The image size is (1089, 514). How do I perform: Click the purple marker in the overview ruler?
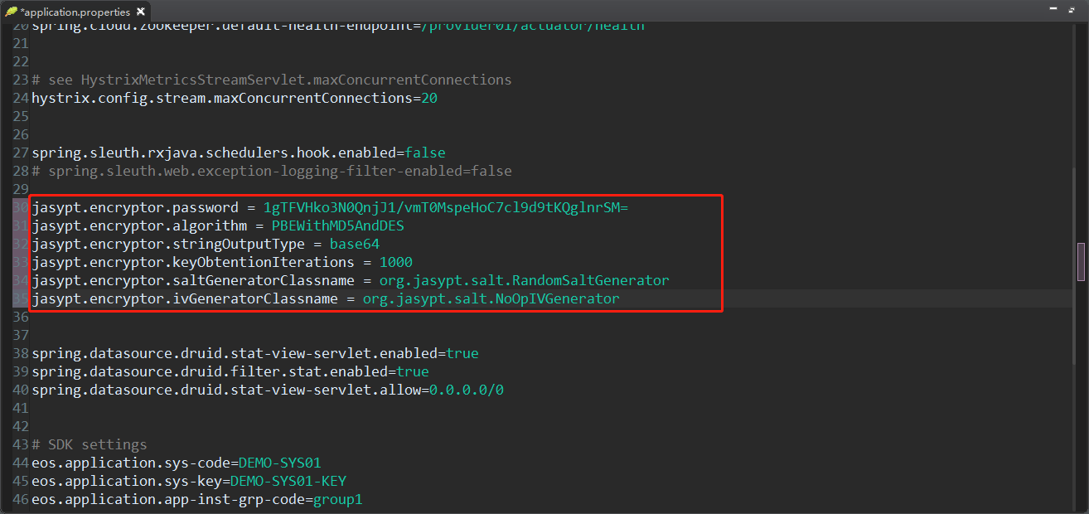(1080, 262)
